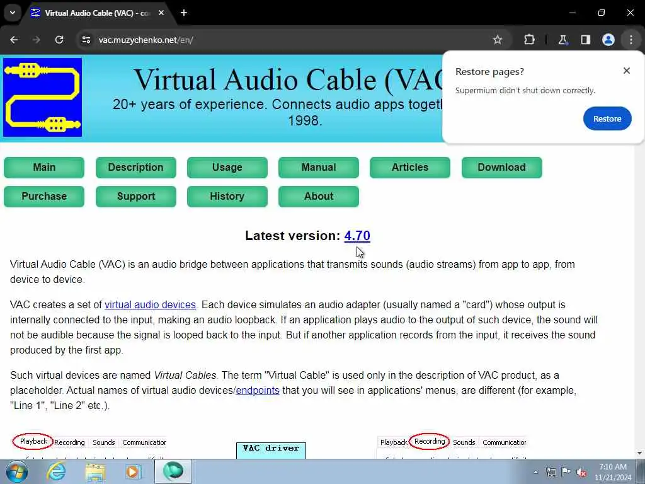Click the address bar URL field
This screenshot has width=645, height=484.
pos(288,40)
